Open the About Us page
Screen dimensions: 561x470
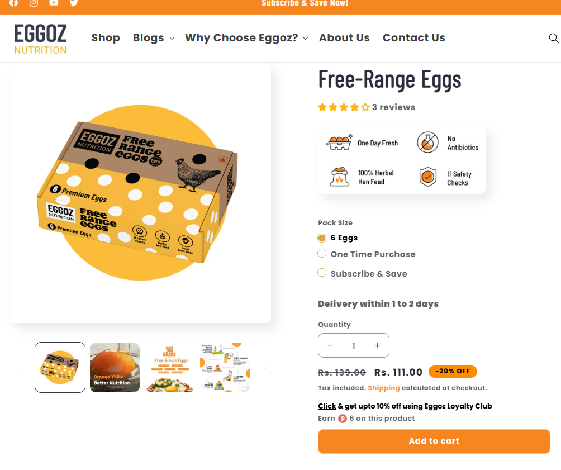tap(344, 38)
